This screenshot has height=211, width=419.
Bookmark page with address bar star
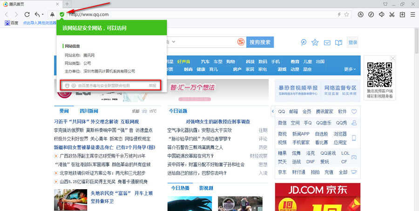click(x=346, y=14)
